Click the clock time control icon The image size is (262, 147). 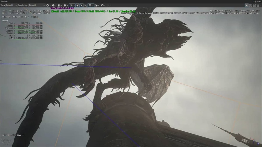[65, 5]
